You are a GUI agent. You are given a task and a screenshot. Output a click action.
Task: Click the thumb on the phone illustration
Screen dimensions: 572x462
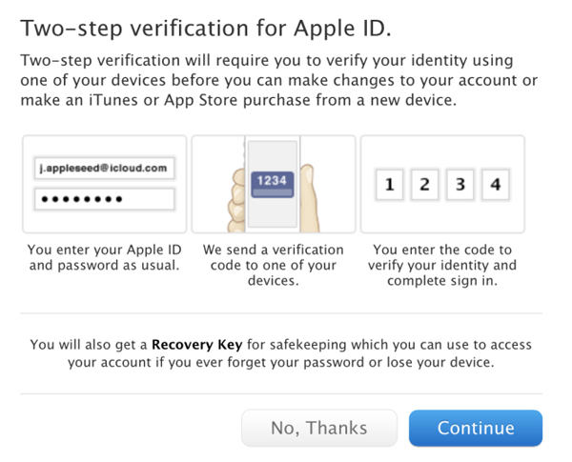[x=310, y=199]
